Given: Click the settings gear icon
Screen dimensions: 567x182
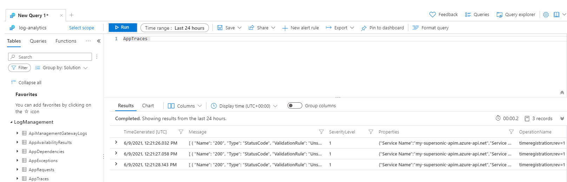Looking at the screenshot, I should click(546, 15).
